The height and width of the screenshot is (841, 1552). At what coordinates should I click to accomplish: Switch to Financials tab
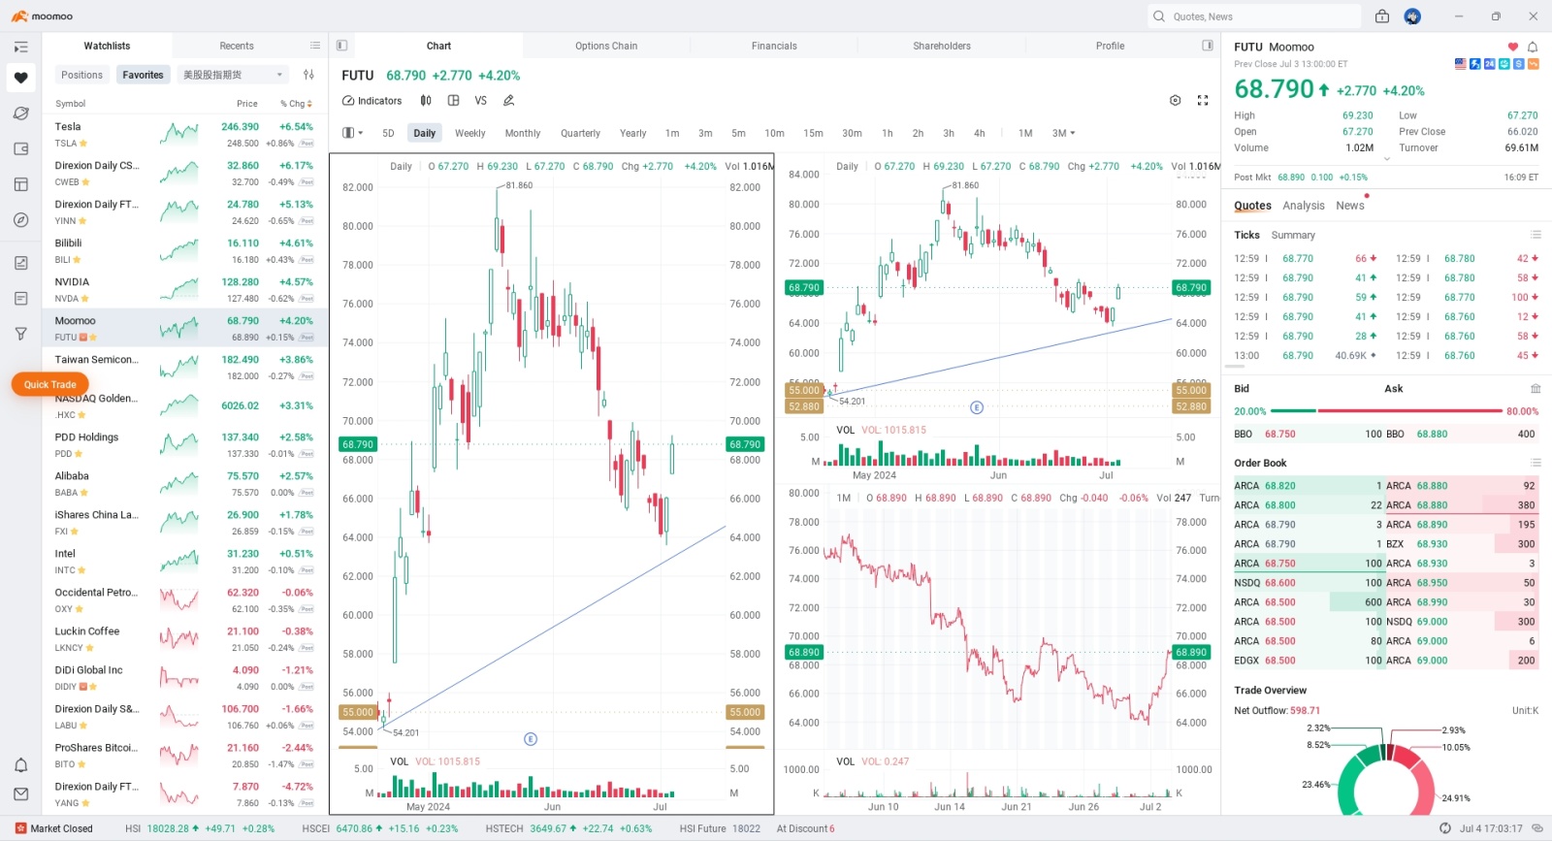point(774,46)
